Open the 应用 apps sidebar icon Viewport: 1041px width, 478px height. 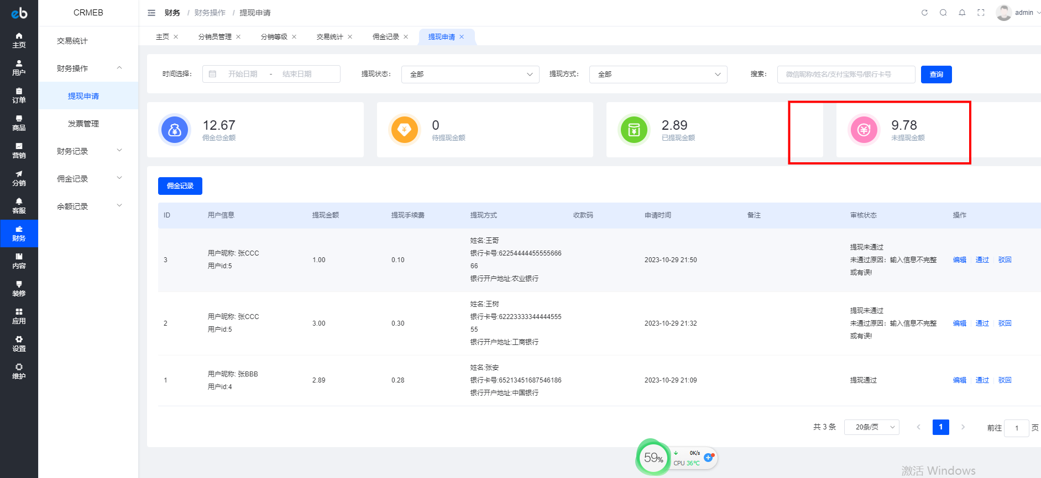19,316
